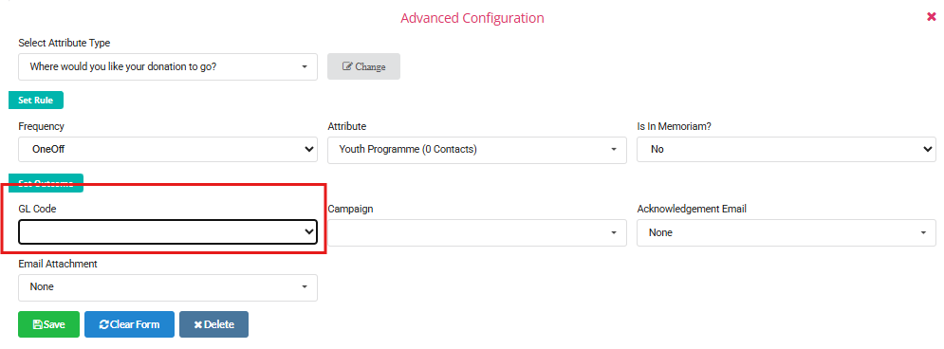Open the Campaign dropdown
The width and height of the screenshot is (944, 349).
click(477, 232)
